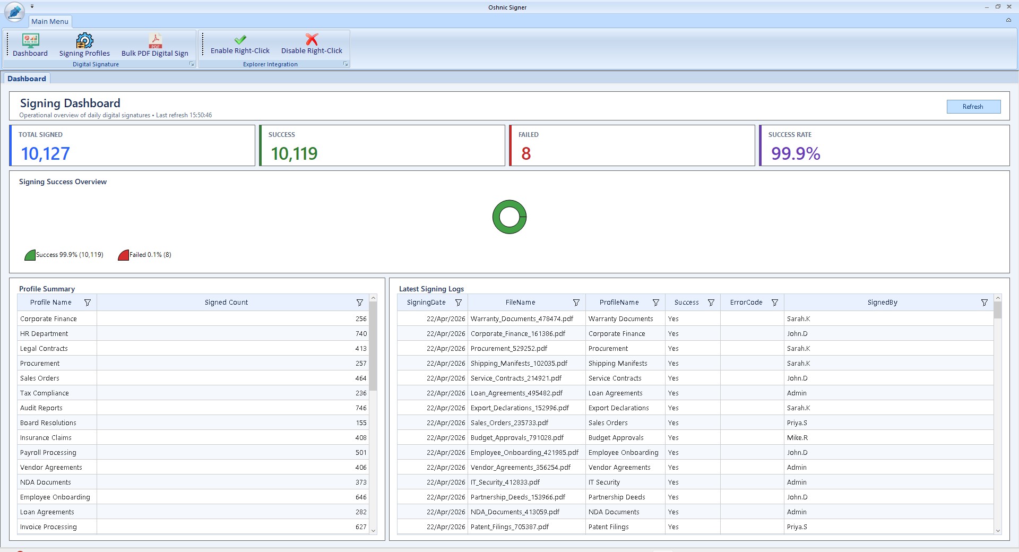Open quick access toolbar dropdown arrow

[32, 7]
